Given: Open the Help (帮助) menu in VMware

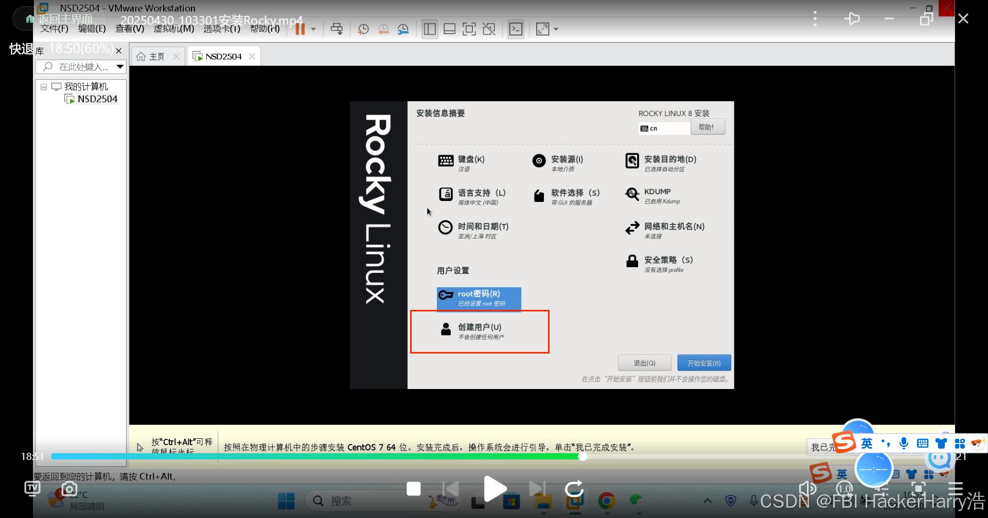Looking at the screenshot, I should (x=264, y=29).
